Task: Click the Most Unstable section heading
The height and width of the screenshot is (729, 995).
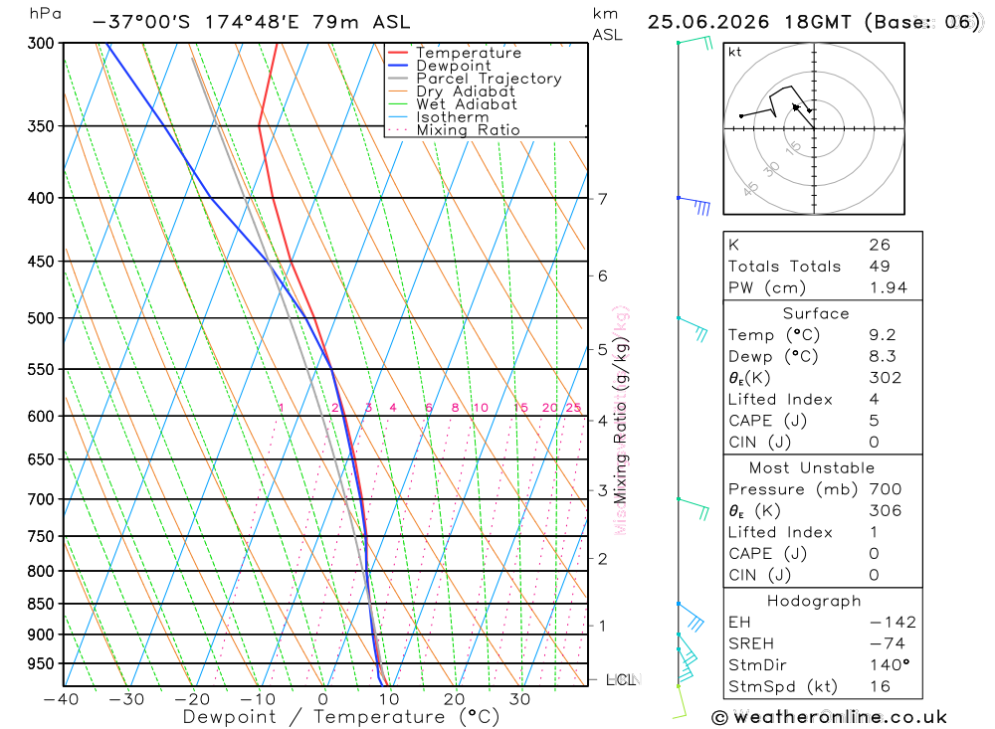Action: [812, 468]
